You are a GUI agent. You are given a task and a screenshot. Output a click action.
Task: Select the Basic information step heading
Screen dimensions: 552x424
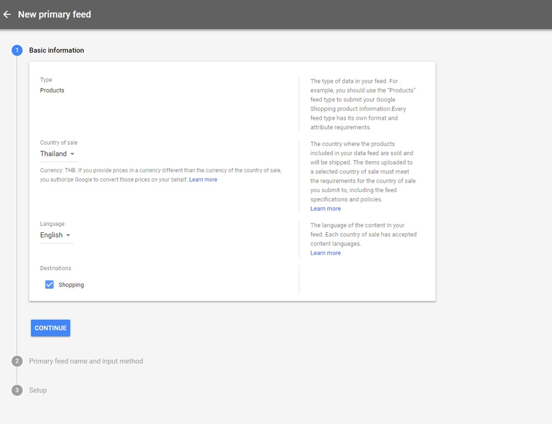56,50
